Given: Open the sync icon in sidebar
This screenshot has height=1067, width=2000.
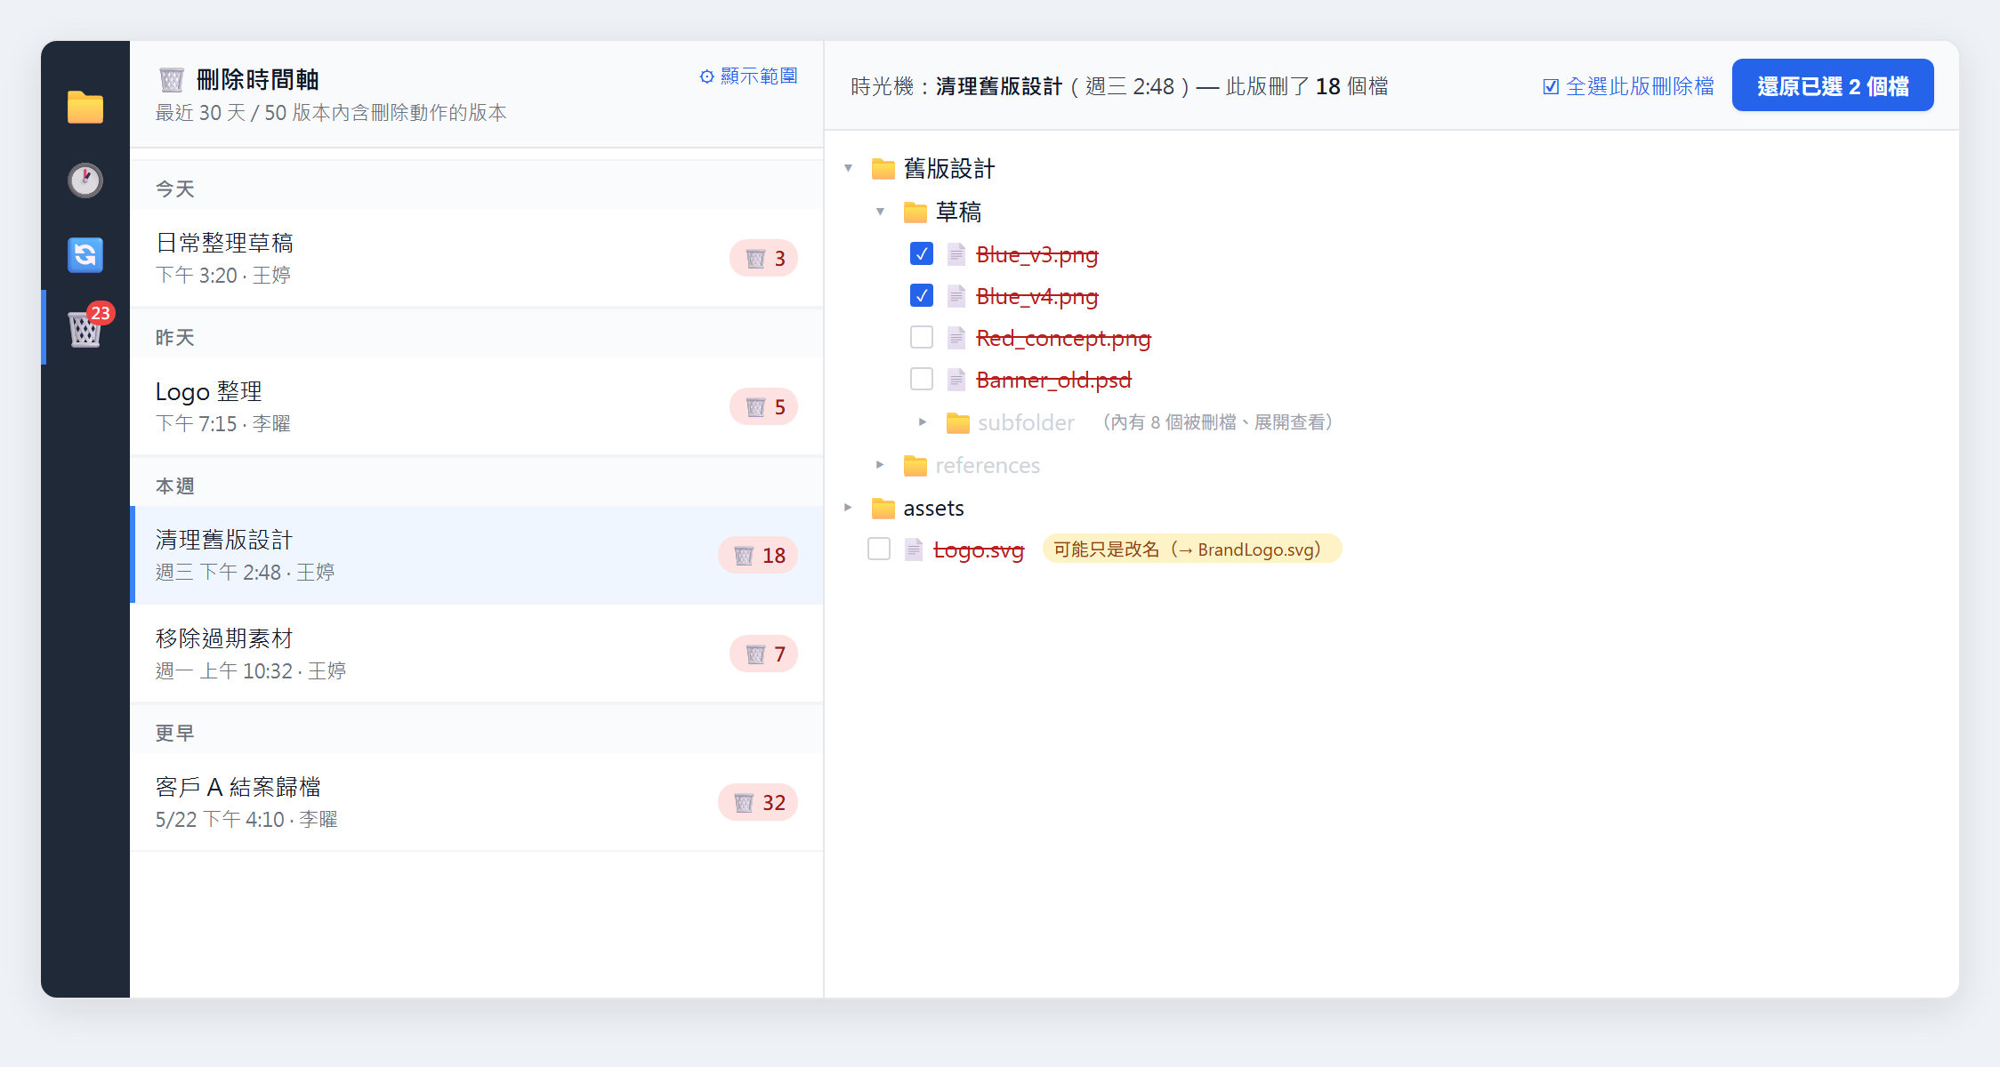Looking at the screenshot, I should click(x=85, y=255).
